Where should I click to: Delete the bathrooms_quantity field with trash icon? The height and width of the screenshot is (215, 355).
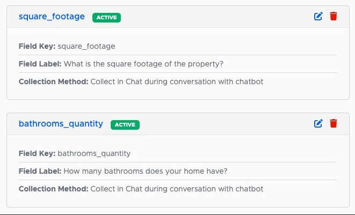334,123
